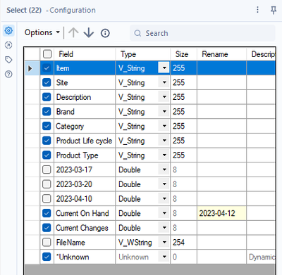Open Type dropdown for Category row

click(164, 126)
